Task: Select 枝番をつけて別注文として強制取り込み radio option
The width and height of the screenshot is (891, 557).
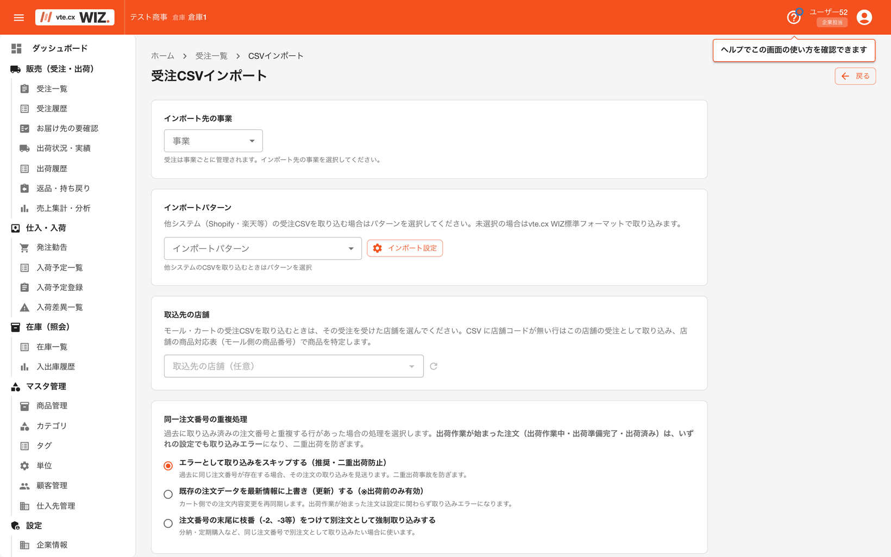Action: [168, 523]
